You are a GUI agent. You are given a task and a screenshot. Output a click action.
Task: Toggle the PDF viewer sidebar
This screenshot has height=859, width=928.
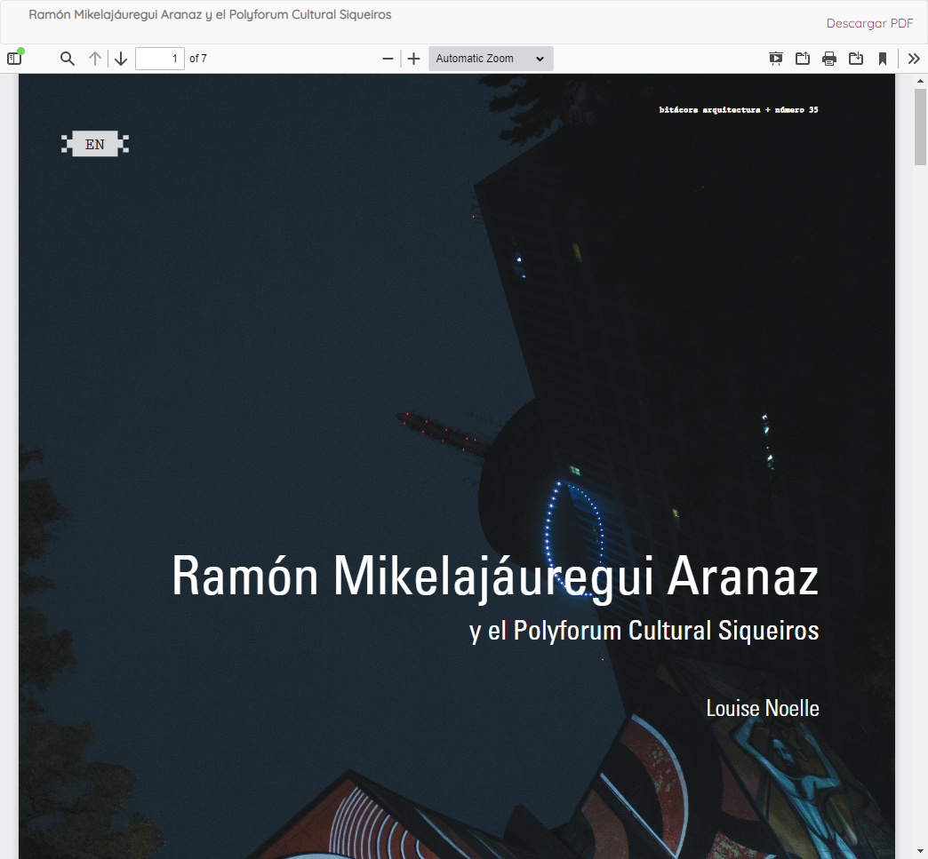[14, 59]
